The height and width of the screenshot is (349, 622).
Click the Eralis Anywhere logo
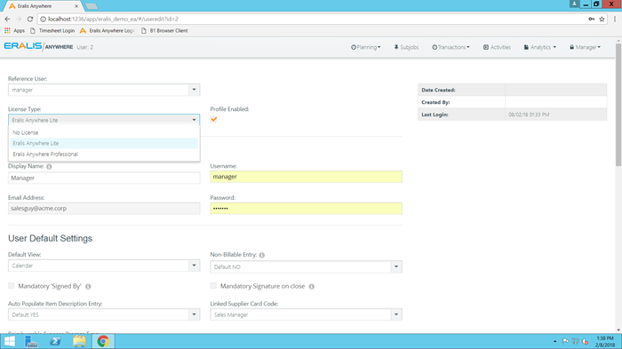(38, 46)
